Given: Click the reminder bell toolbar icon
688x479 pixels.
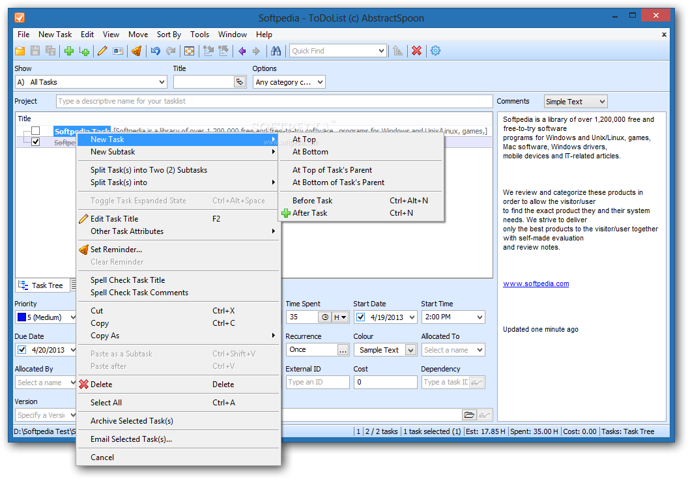Looking at the screenshot, I should (x=136, y=51).
